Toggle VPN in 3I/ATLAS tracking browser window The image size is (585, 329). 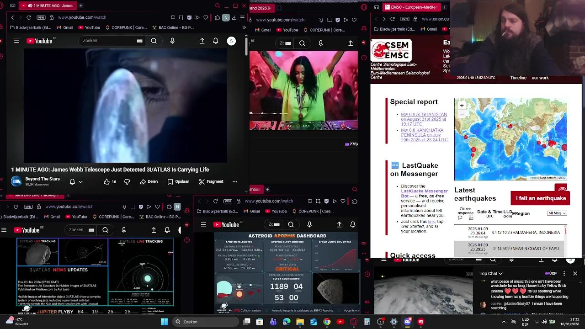(x=28, y=207)
